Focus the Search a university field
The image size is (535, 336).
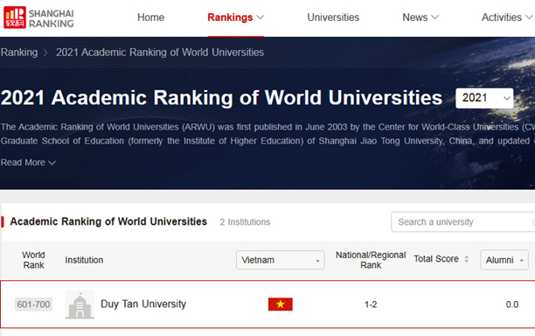tap(462, 222)
